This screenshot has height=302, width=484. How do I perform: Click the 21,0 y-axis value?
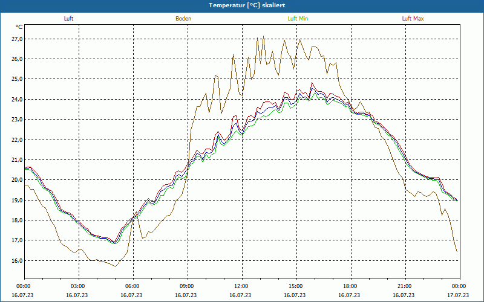[17, 160]
